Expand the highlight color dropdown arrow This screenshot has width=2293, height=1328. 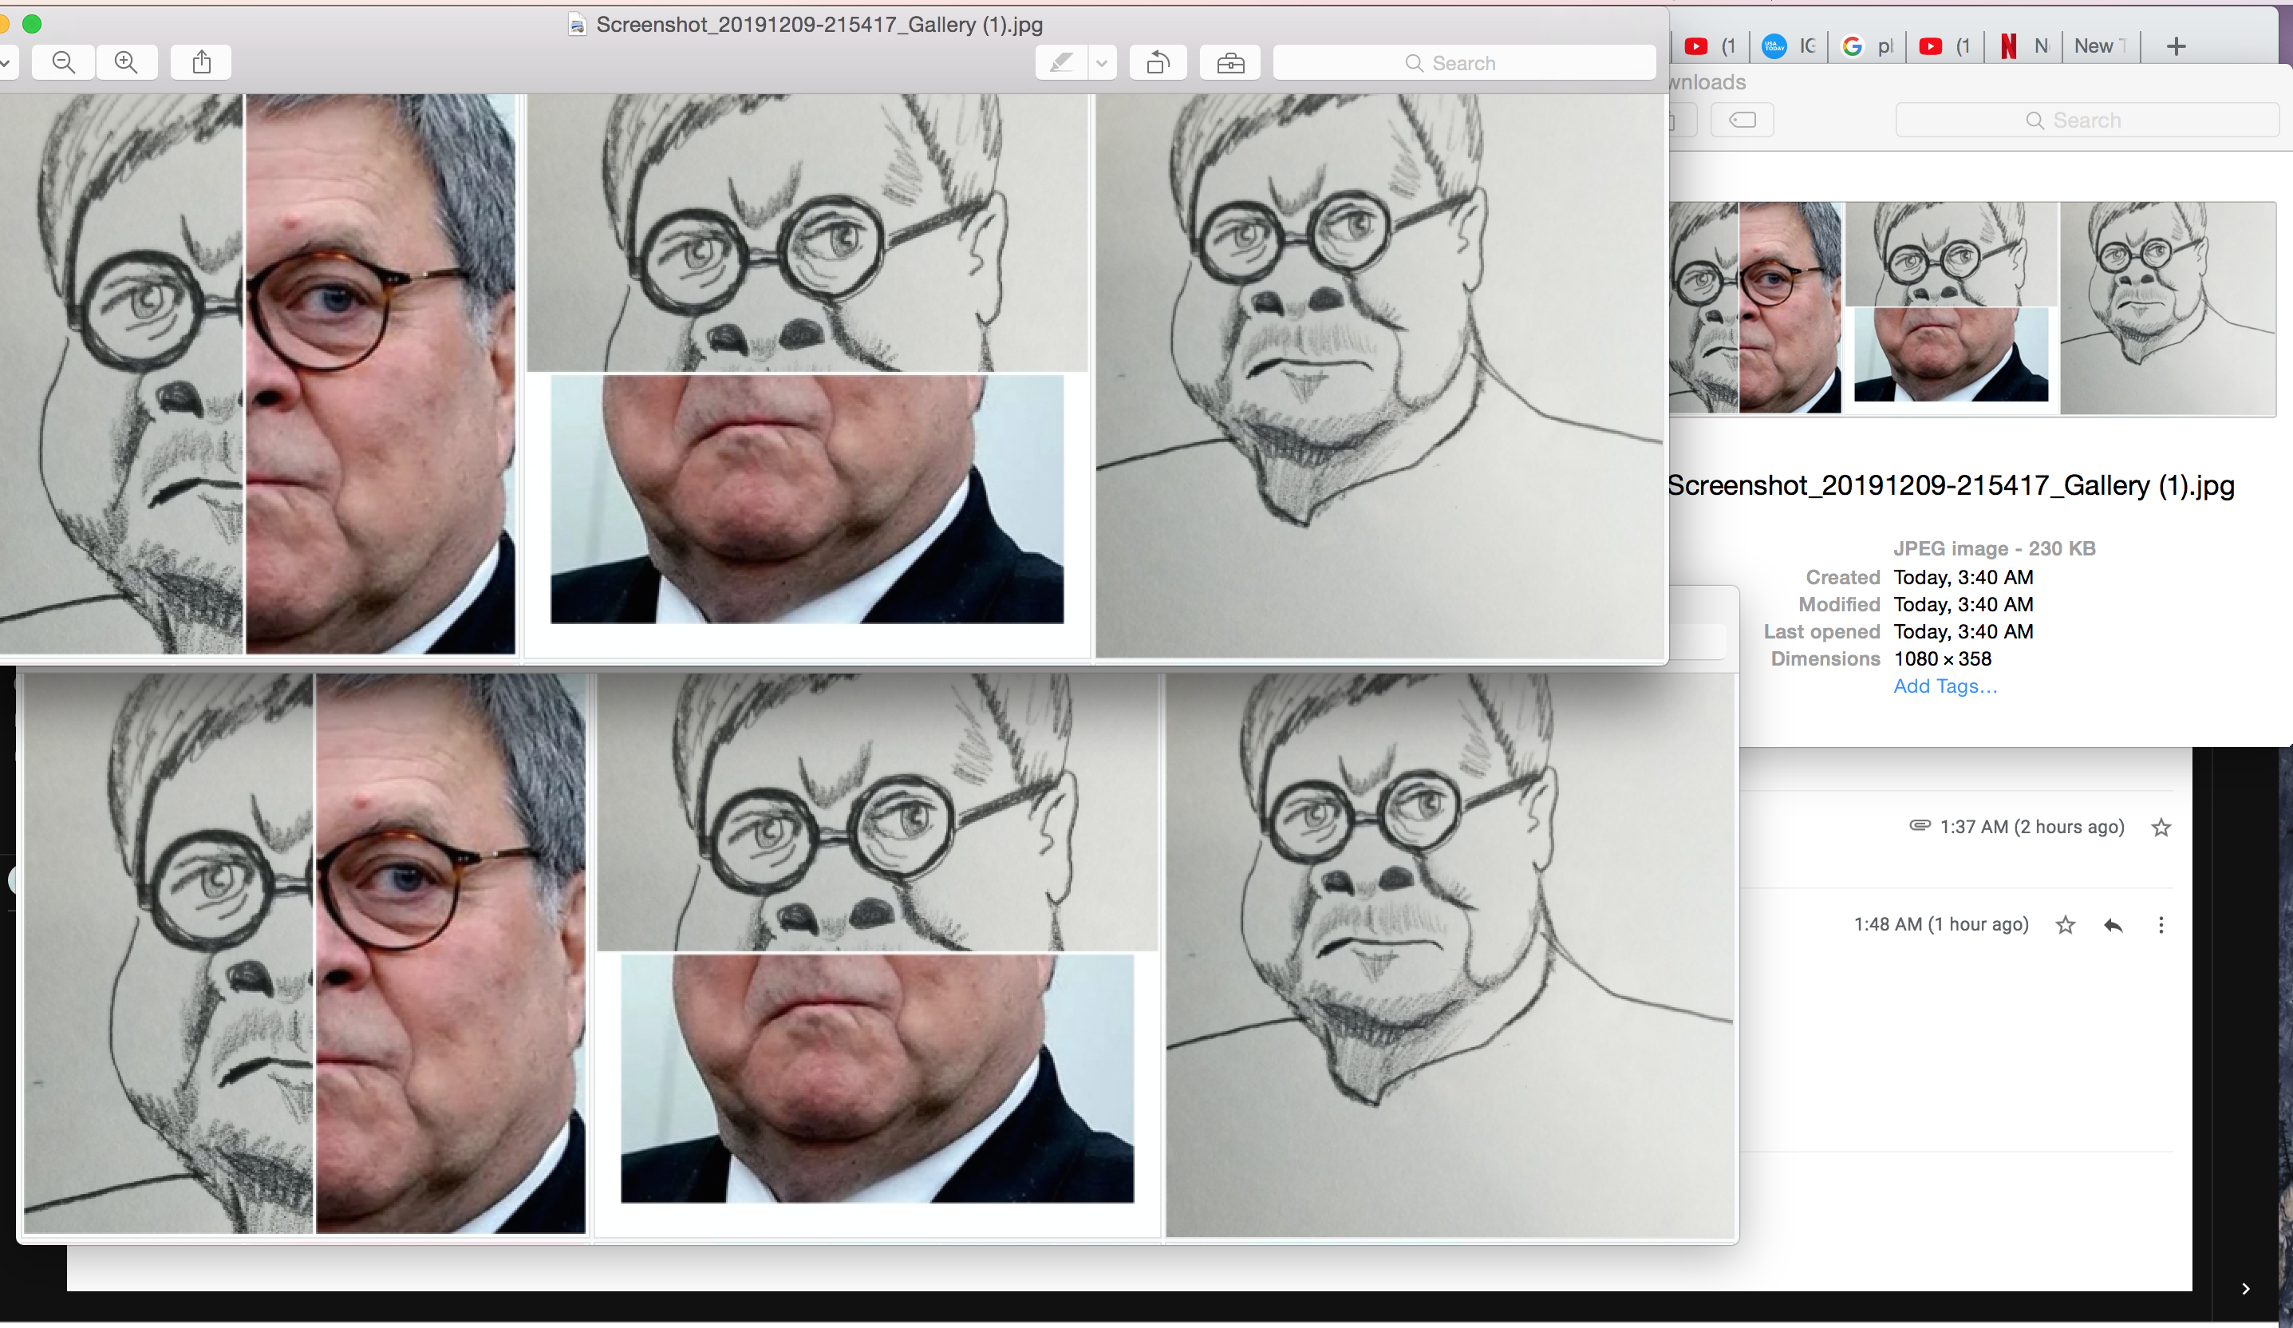(1102, 63)
